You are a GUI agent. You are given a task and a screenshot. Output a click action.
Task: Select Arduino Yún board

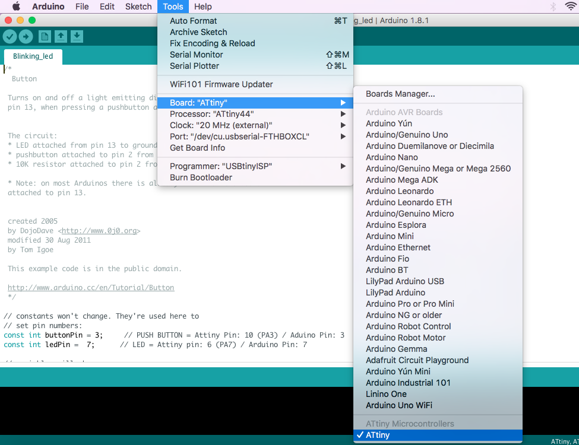pos(438,123)
